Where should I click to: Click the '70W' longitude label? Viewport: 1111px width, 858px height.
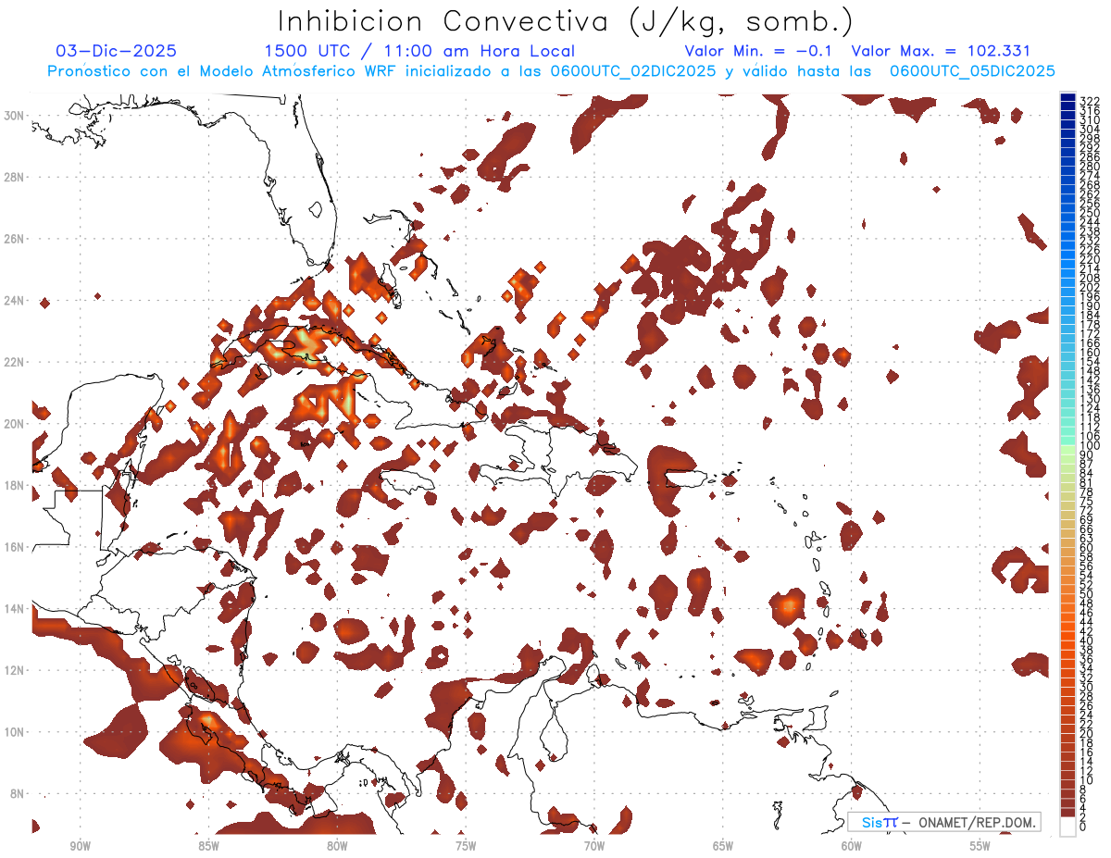click(594, 845)
